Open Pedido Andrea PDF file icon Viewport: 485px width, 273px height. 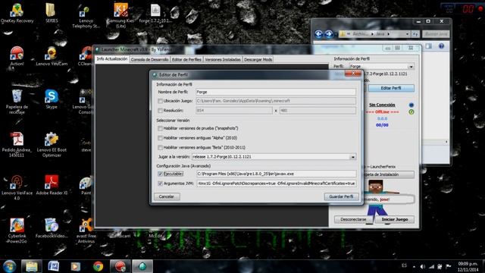pos(17,145)
